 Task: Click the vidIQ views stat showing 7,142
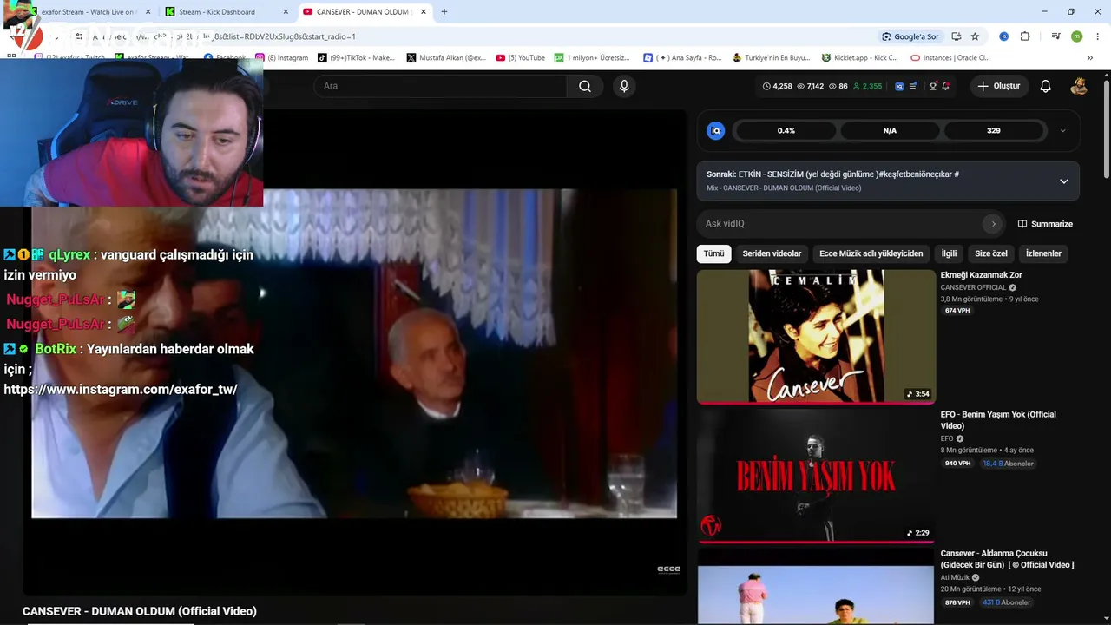(x=811, y=86)
